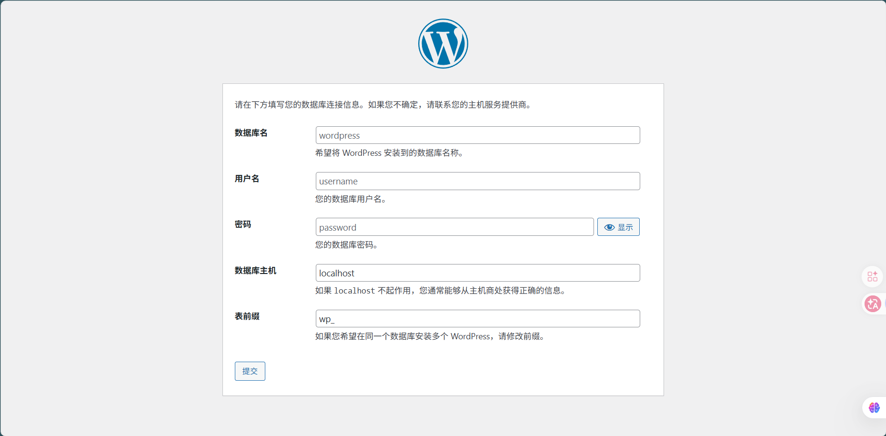Click into the 密码 password input box
The height and width of the screenshot is (436, 886).
coord(454,227)
